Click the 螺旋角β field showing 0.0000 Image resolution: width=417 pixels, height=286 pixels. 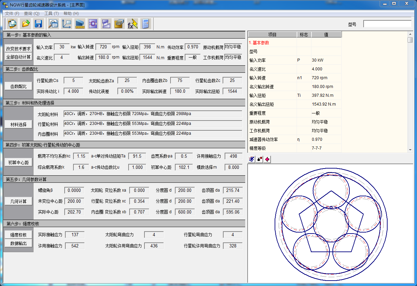tap(74, 190)
